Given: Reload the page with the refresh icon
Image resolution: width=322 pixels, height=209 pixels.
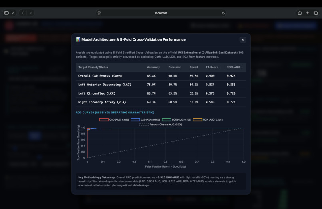Looking at the screenshot, I should coord(223,13).
